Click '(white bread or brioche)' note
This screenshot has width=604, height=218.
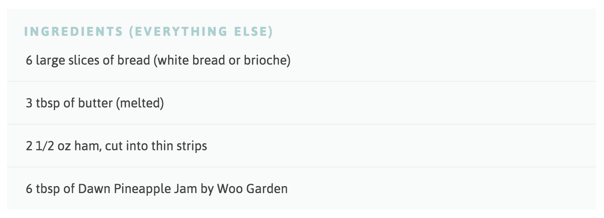(x=222, y=61)
